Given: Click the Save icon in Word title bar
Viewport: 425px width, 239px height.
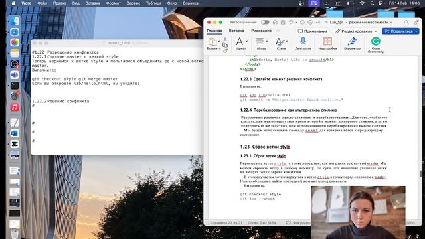Looking at the screenshot, I should (283, 22).
